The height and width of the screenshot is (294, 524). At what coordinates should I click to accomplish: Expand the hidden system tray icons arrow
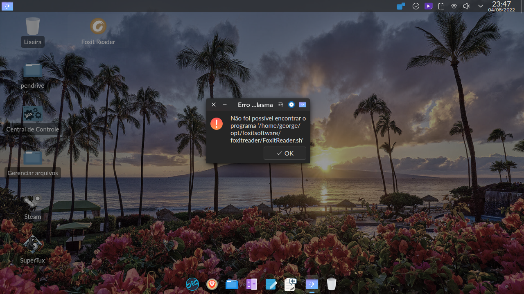pos(481,6)
